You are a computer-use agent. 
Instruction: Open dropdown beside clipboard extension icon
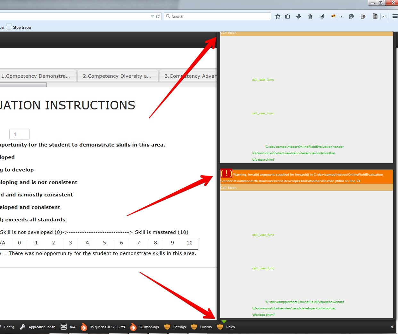pyautogui.click(x=384, y=16)
